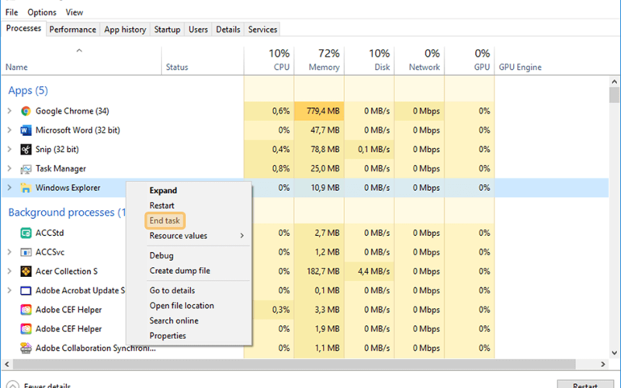Sort by the Name column header

tap(82, 61)
